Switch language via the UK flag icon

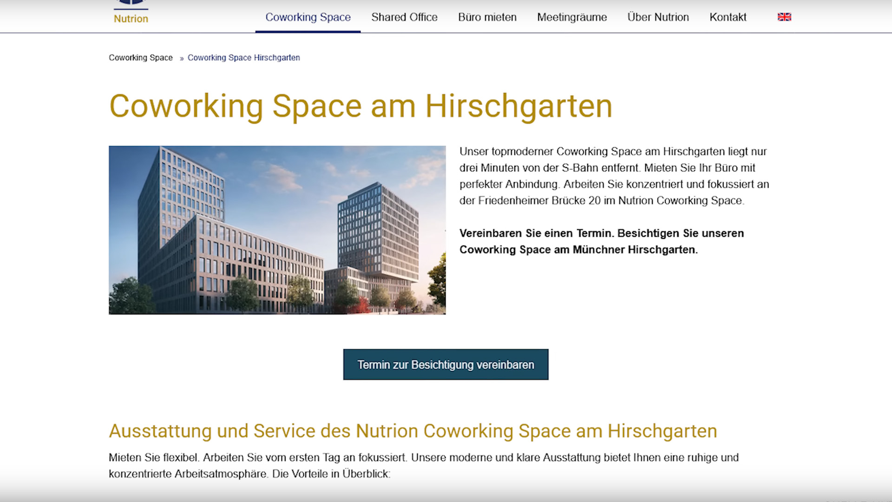784,17
